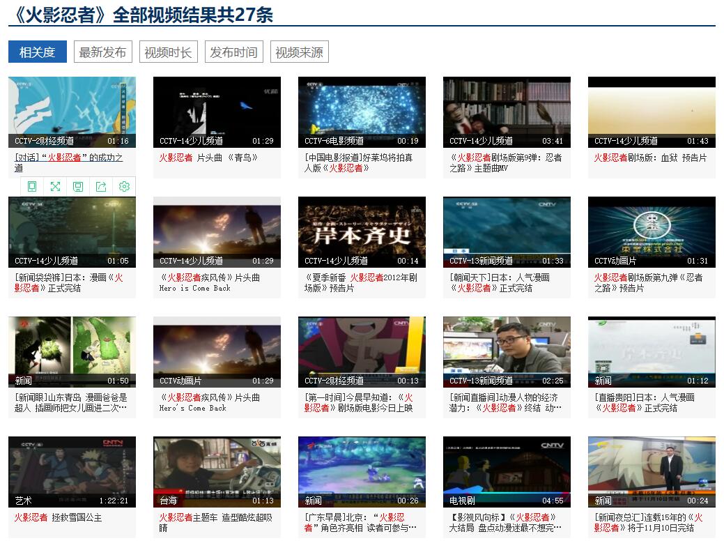
Task: Click the CCTV-13新闻频道 人气漫画完结 thumbnail
Action: pyautogui.click(x=507, y=233)
